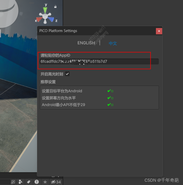Open search window icon beside project search field
Viewport: 183px width, 185px height.
coord(13,182)
